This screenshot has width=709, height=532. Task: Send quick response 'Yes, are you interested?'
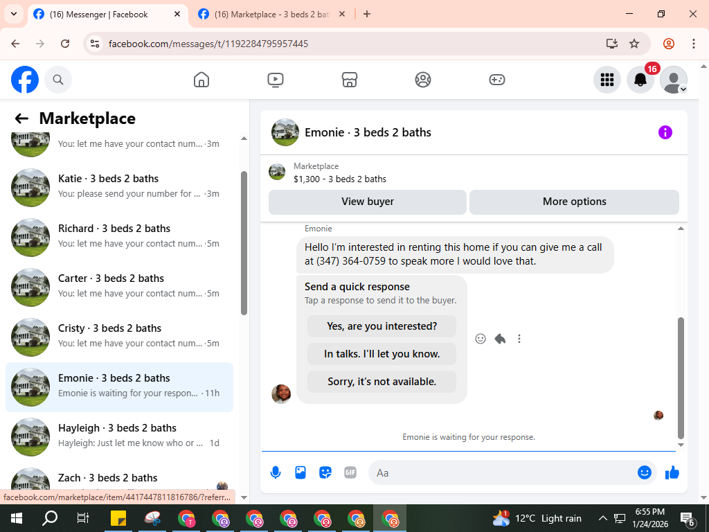[x=382, y=326]
